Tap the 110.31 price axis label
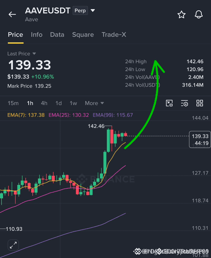 tap(200, 228)
